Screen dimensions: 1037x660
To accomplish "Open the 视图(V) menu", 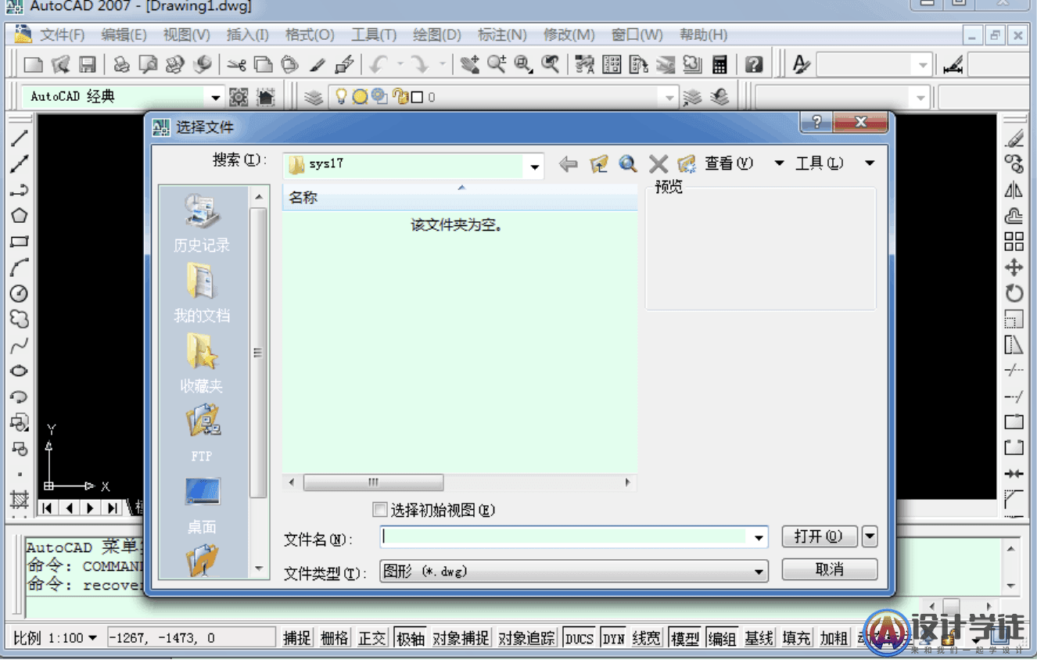I will pos(186,35).
